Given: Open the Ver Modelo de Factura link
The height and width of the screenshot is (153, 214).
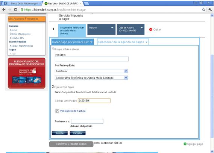Looking at the screenshot, I should coord(73,111).
